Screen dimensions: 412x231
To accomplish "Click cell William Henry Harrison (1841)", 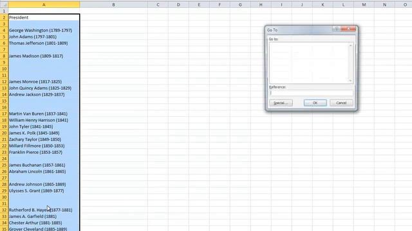I will [44, 120].
